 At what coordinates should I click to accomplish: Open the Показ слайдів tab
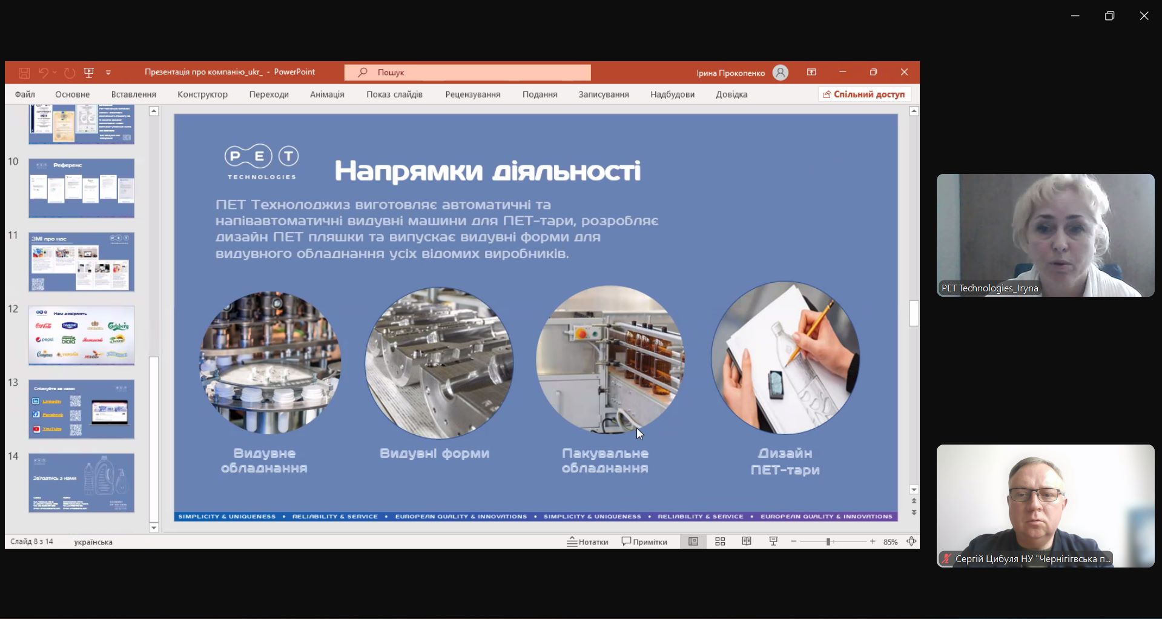394,94
